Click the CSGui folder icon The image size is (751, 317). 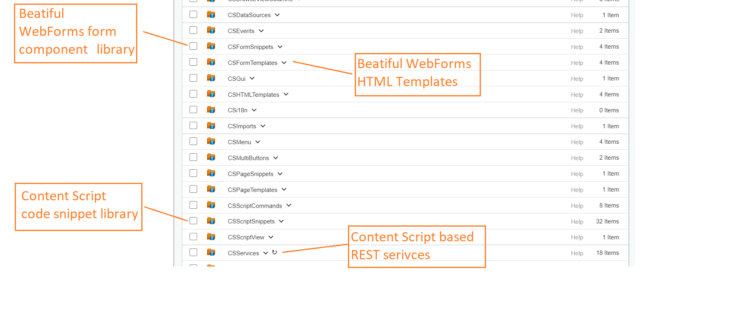tap(211, 78)
